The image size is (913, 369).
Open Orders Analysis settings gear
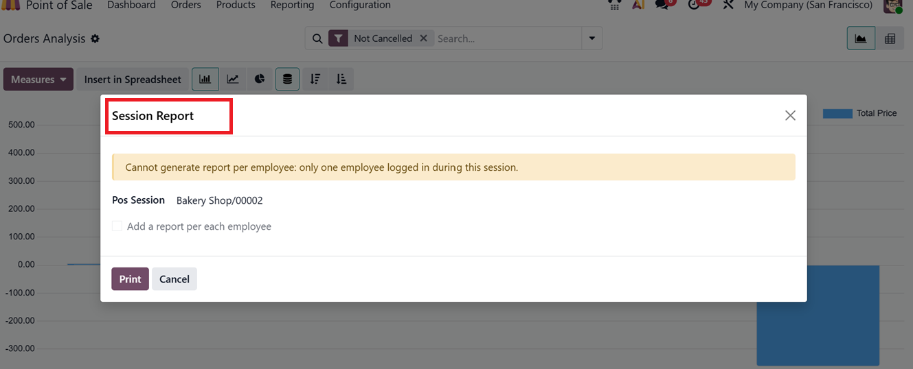click(x=95, y=39)
